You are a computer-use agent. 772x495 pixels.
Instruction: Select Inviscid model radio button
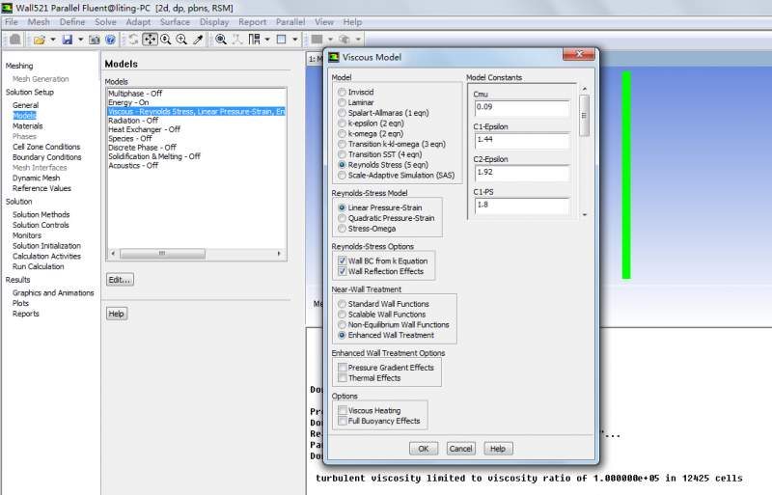point(342,92)
